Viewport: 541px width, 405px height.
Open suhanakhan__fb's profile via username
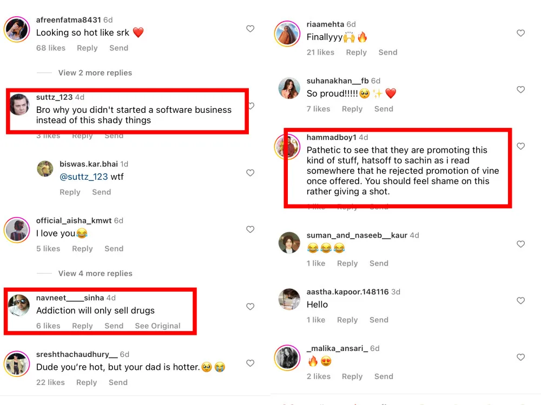pos(337,81)
